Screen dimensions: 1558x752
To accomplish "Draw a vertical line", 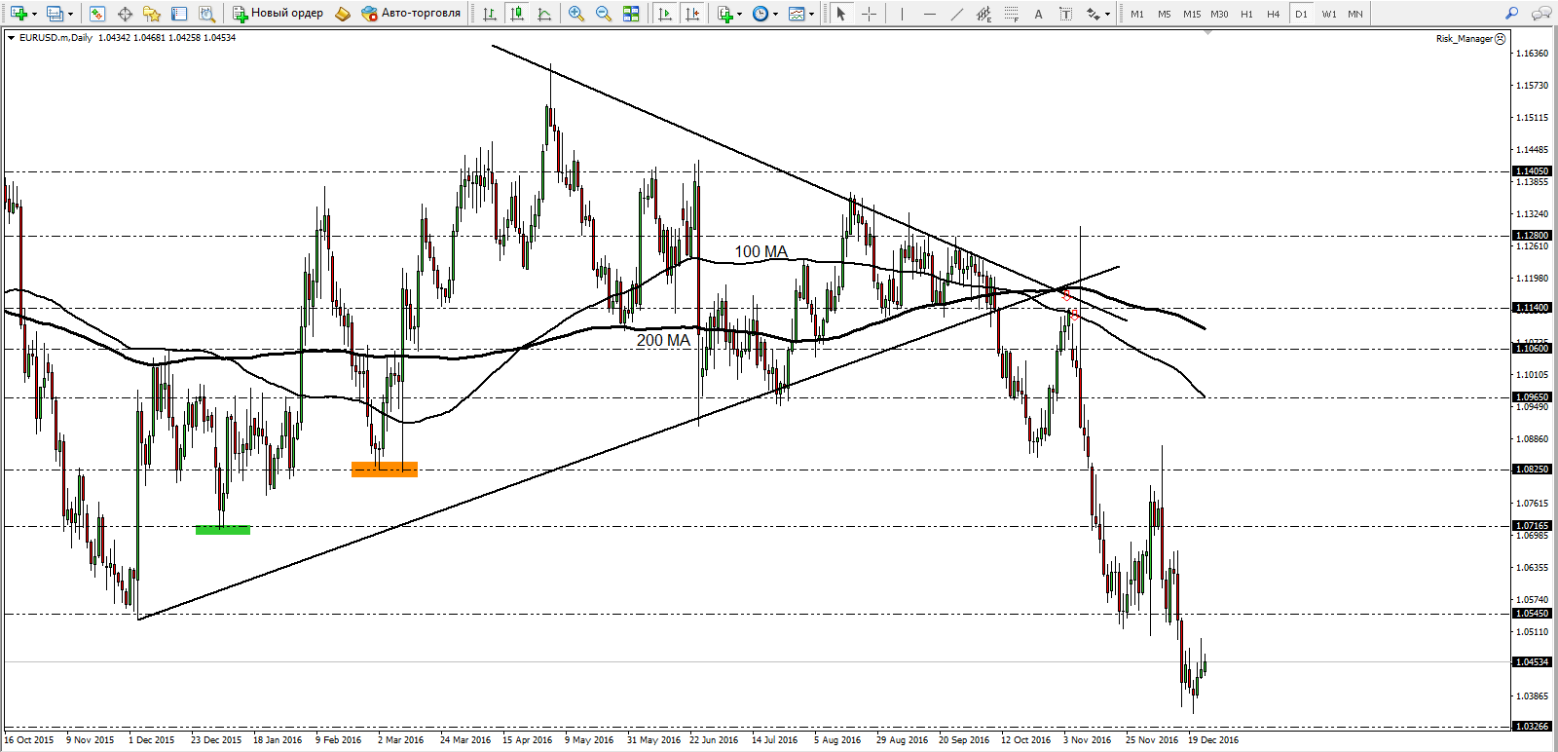I will [x=902, y=14].
